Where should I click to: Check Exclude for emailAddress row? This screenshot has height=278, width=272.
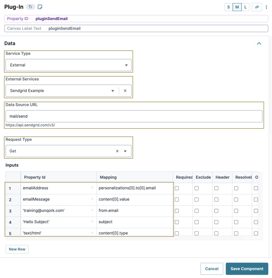point(196,188)
